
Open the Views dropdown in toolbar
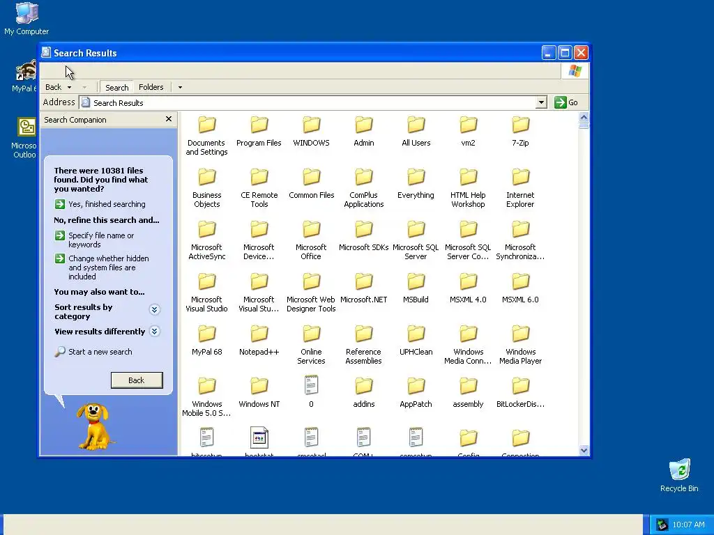click(x=180, y=87)
